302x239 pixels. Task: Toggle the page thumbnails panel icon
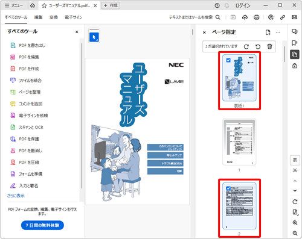295,54
